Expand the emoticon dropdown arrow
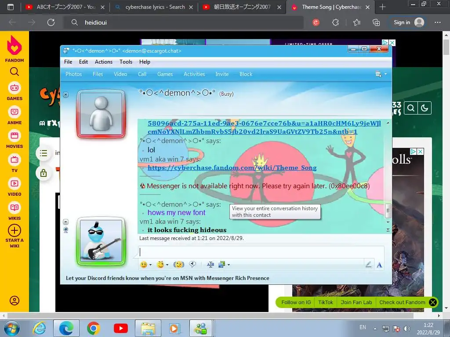Viewport: 450px width, 337px height. 150,265
